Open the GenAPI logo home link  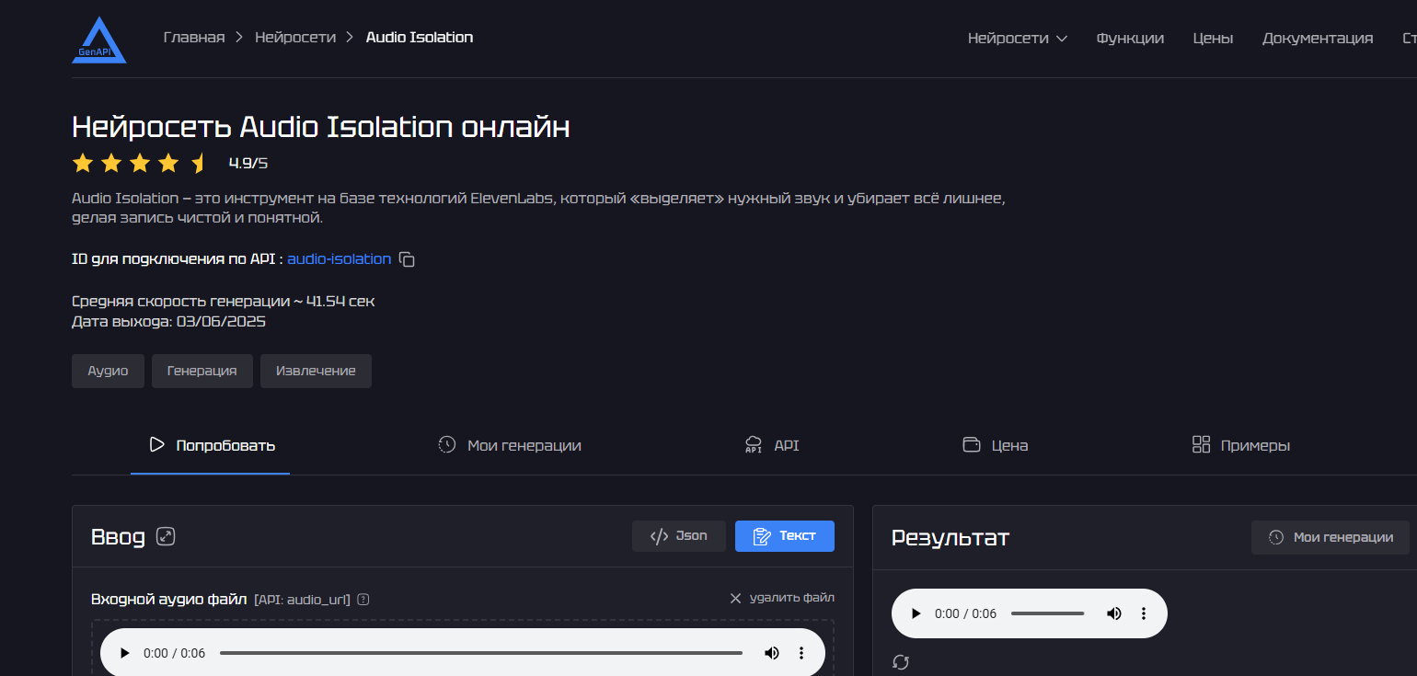(99, 40)
